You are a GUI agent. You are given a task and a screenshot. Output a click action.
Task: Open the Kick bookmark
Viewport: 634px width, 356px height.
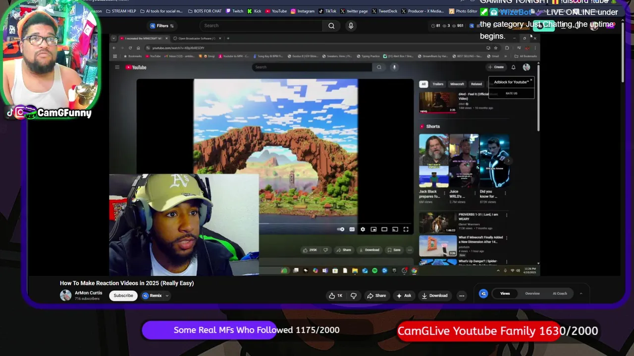pyautogui.click(x=255, y=11)
